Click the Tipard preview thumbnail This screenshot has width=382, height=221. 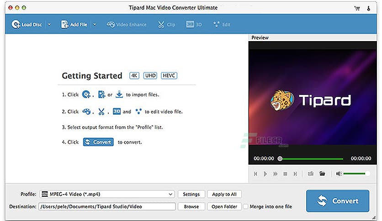[x=313, y=97]
